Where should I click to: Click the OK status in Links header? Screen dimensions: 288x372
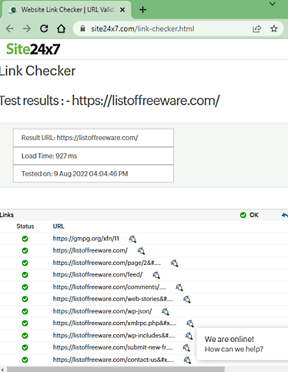click(x=249, y=215)
